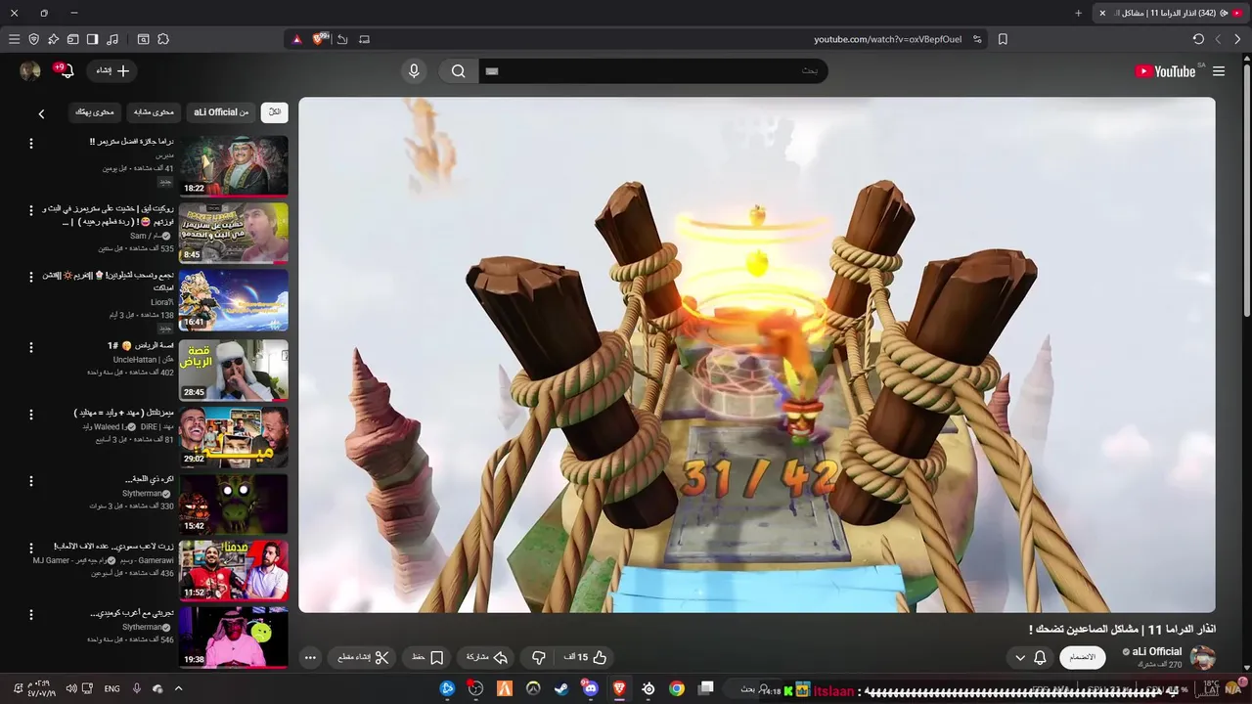Open the 18:22 recommended video thumbnail
Image resolution: width=1252 pixels, height=704 pixels.
[234, 165]
